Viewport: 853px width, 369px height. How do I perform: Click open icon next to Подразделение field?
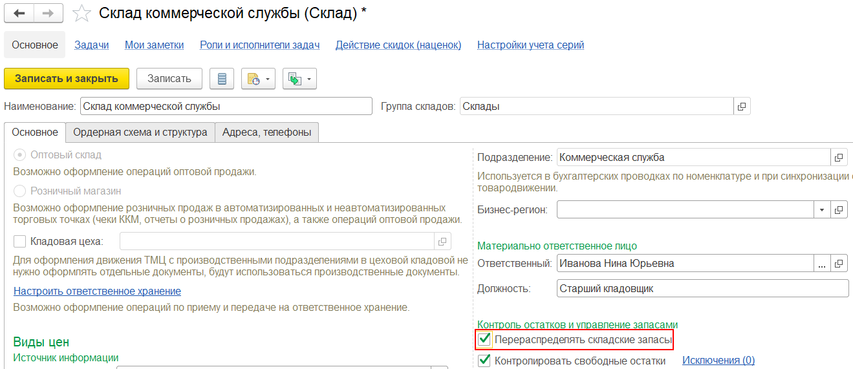tap(839, 157)
